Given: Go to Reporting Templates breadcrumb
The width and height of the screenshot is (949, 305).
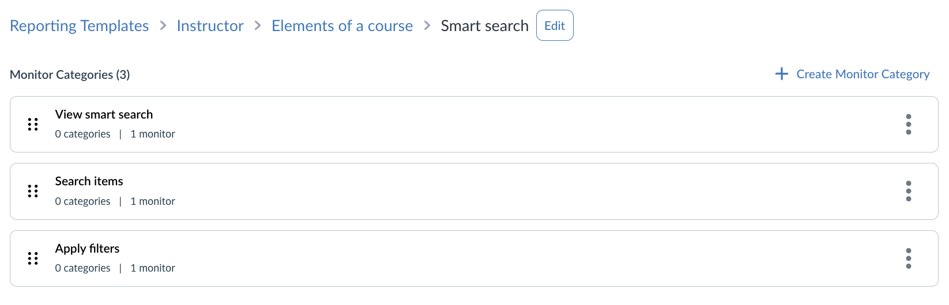Looking at the screenshot, I should coord(79,26).
